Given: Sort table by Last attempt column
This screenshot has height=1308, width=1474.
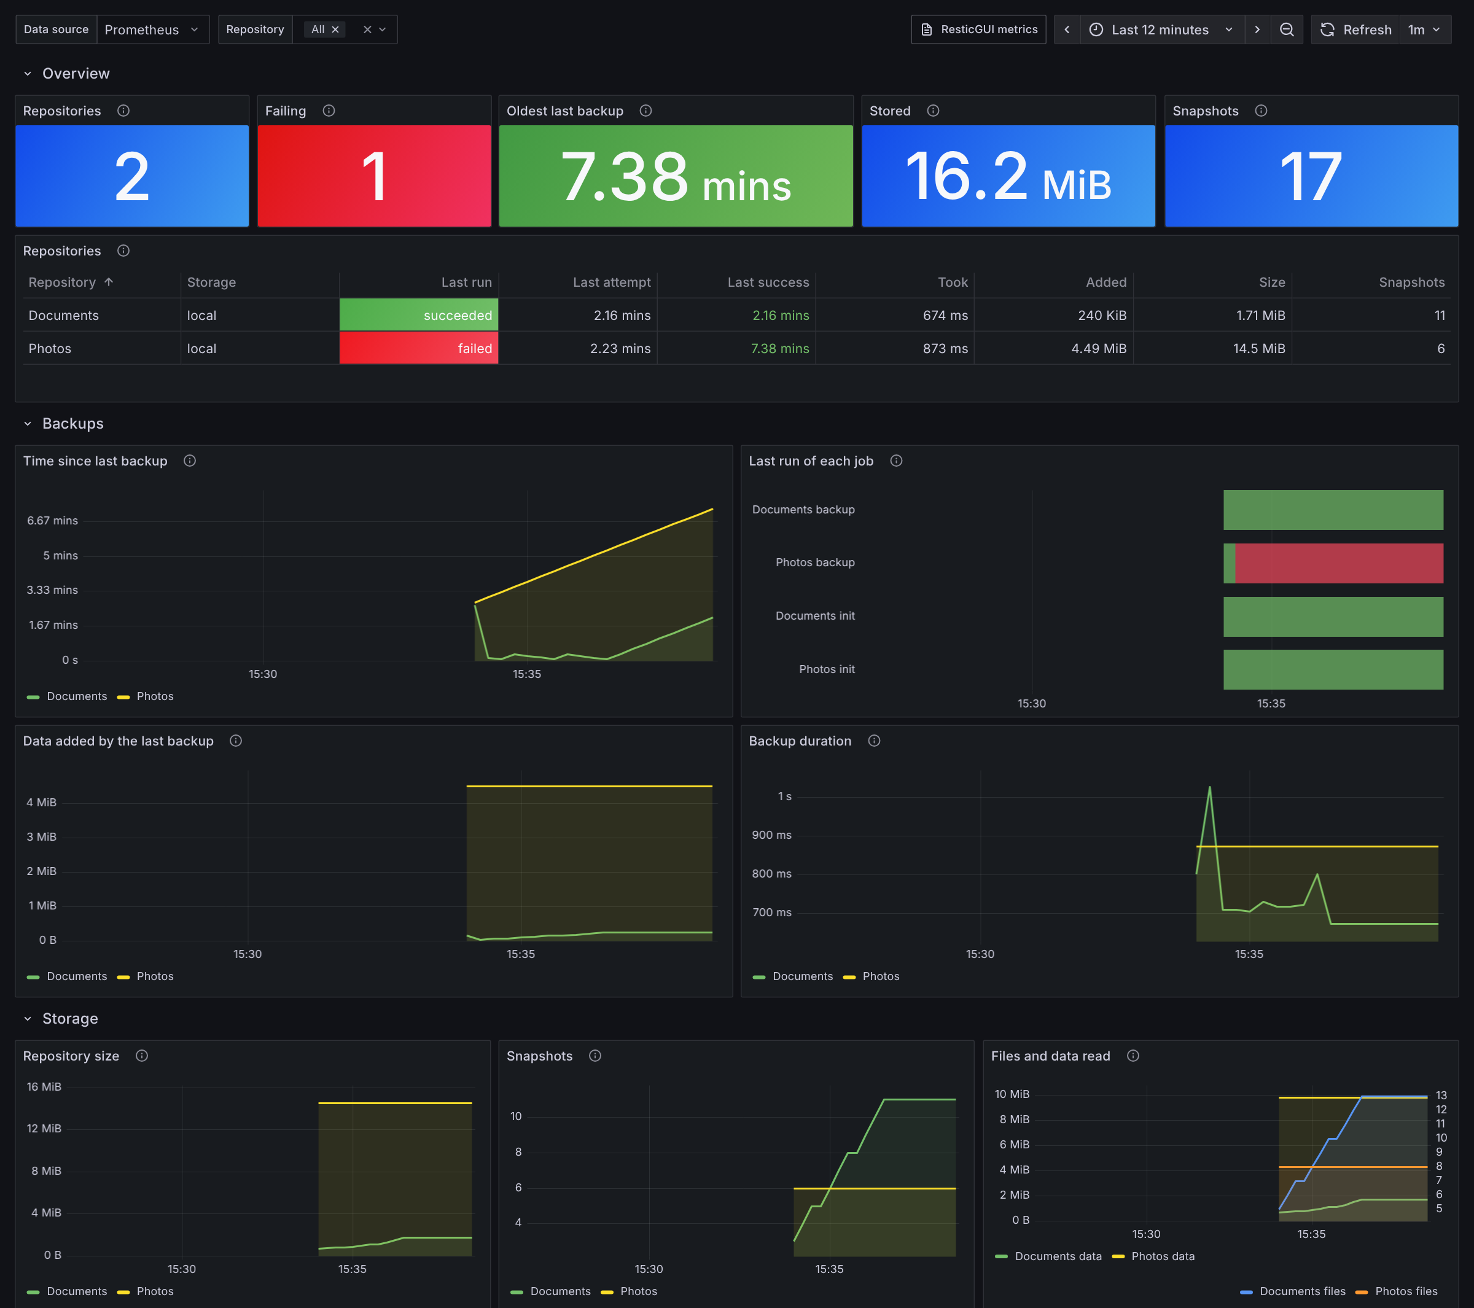Looking at the screenshot, I should [x=612, y=282].
